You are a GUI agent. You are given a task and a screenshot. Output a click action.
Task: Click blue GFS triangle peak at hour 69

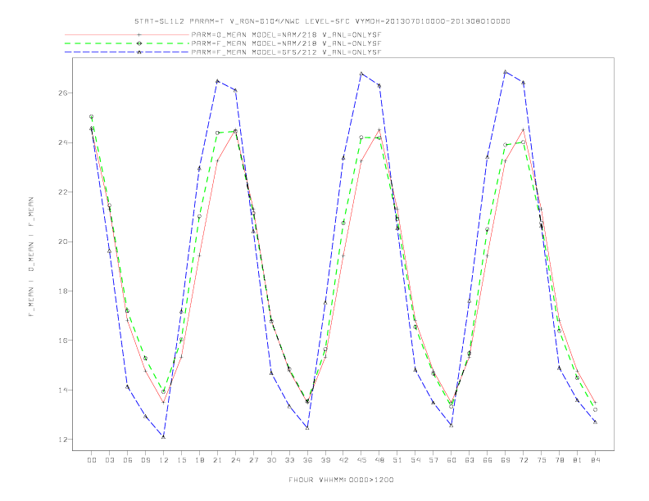[506, 72]
